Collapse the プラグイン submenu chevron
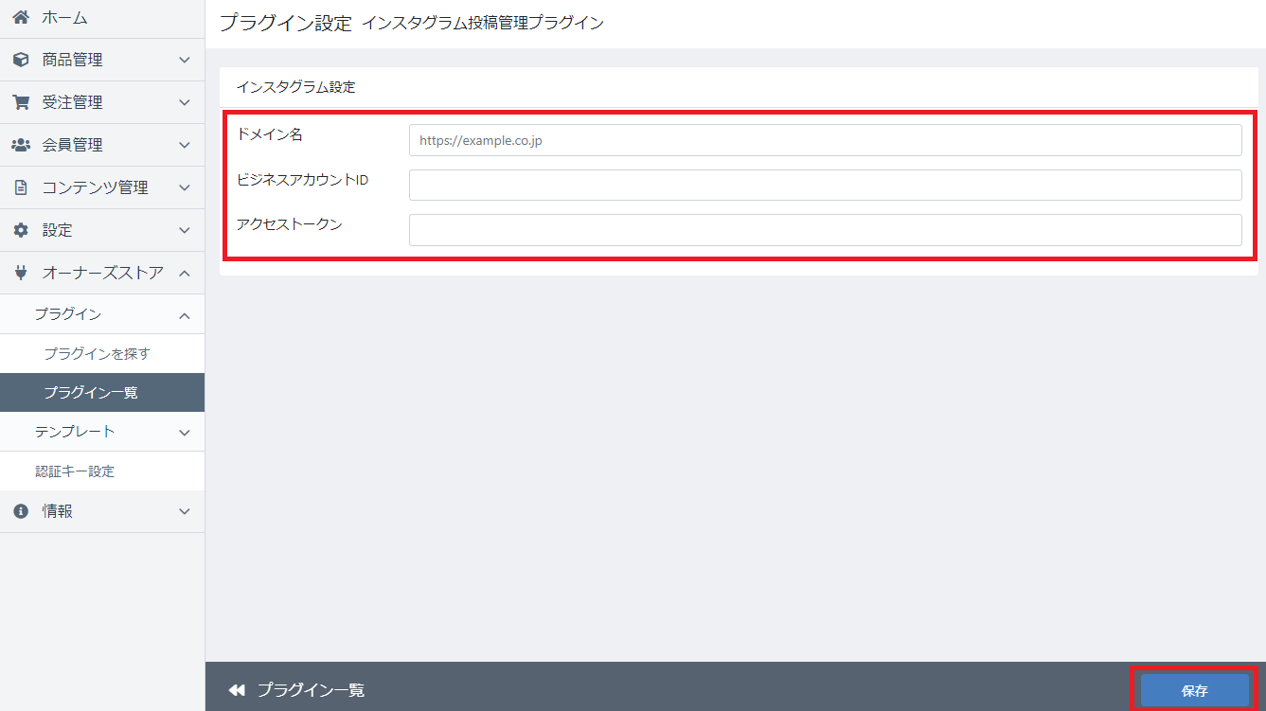Screen dimensions: 1266x711 pos(185,314)
